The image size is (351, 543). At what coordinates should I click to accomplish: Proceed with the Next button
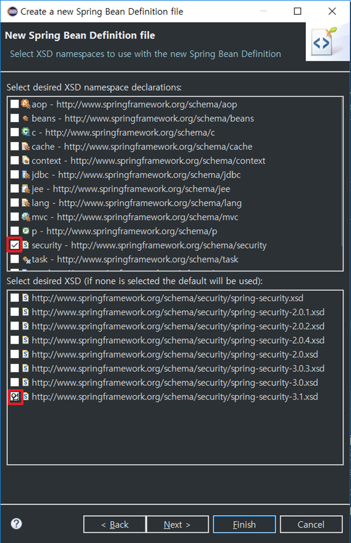(177, 525)
